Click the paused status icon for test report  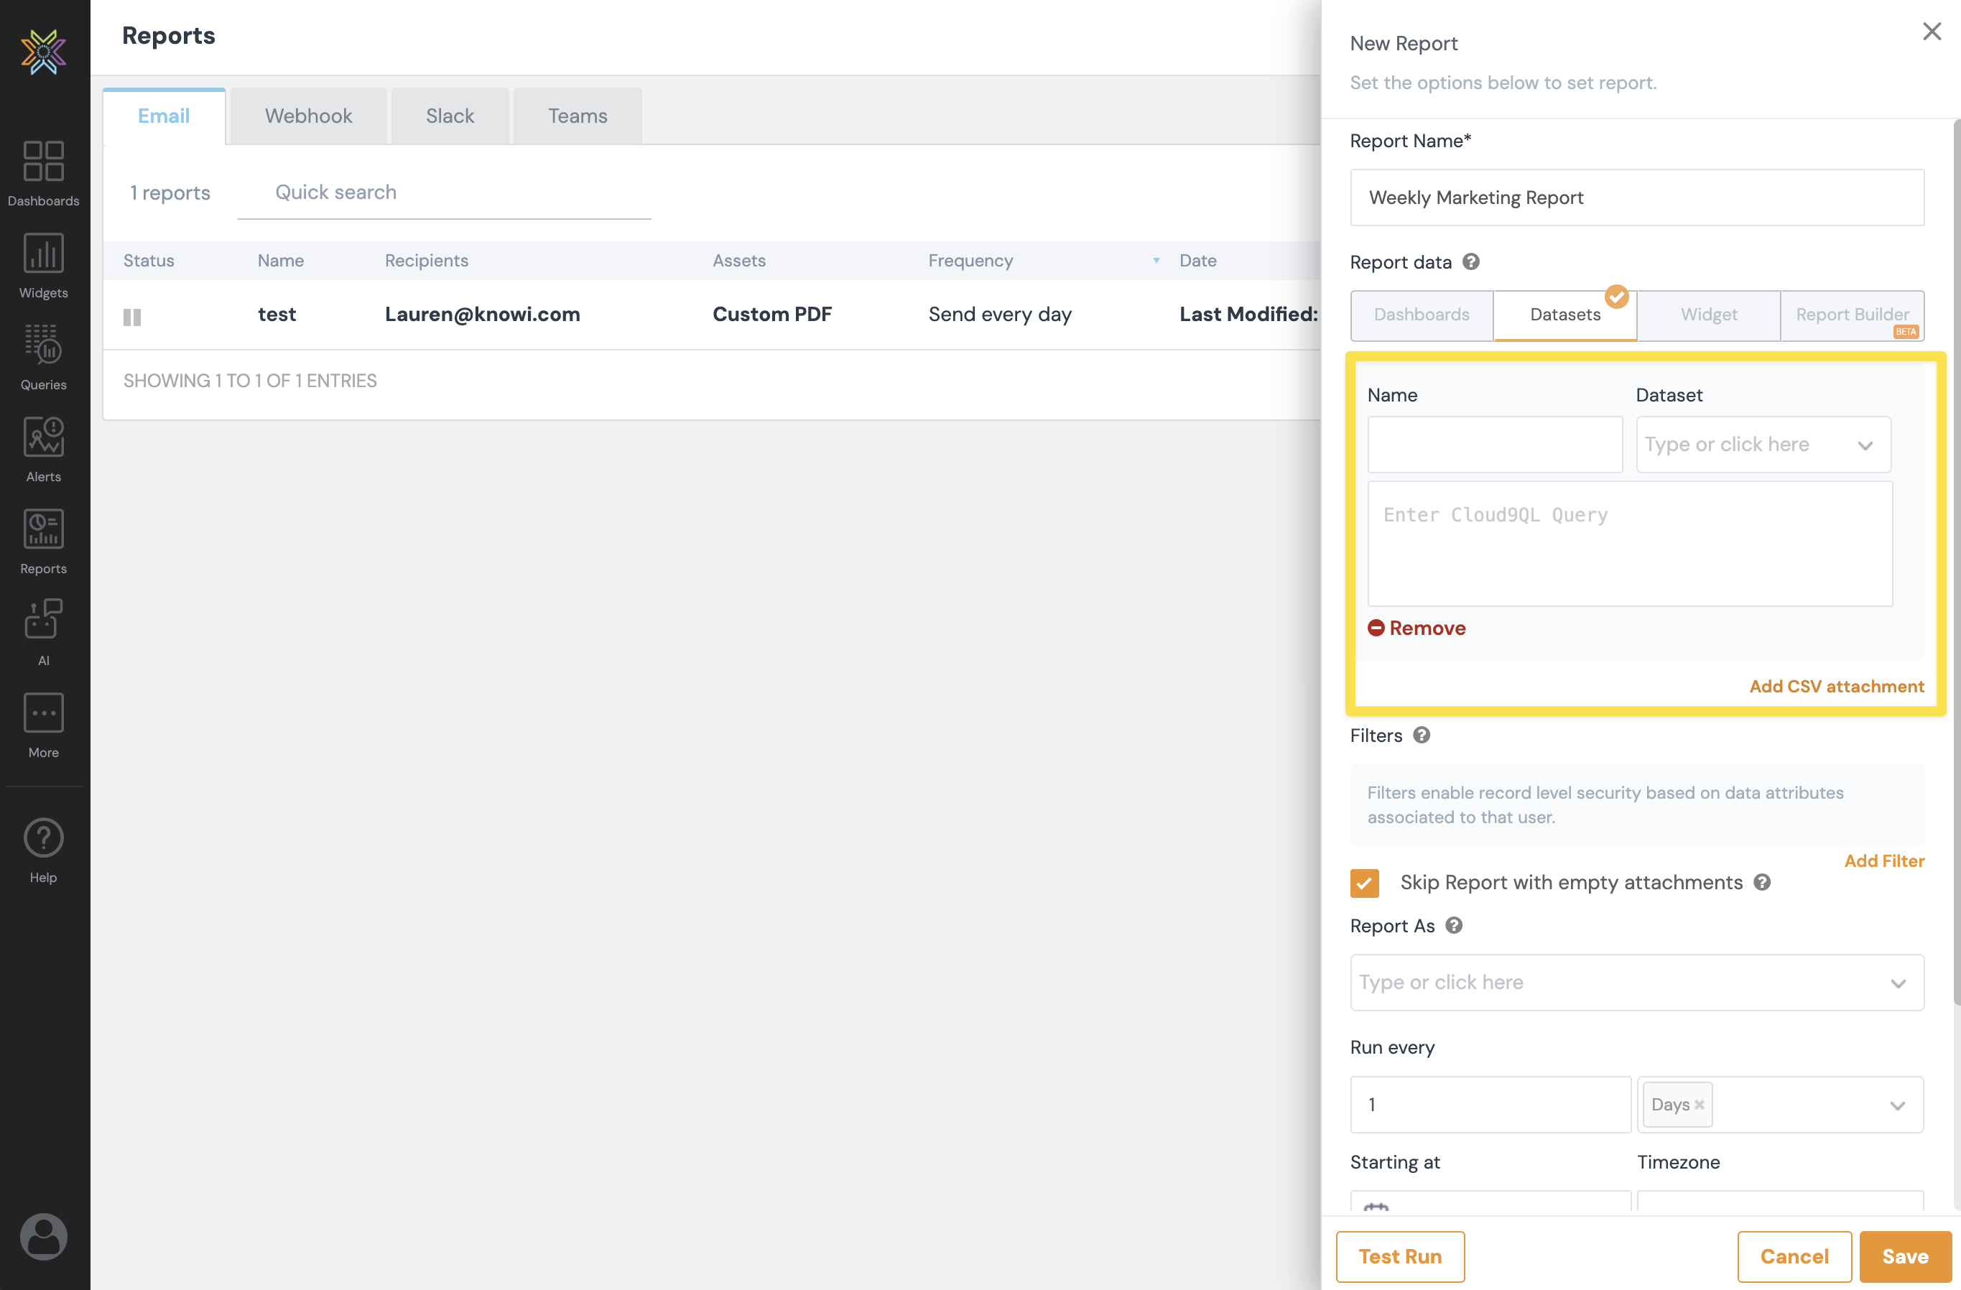pyautogui.click(x=132, y=316)
